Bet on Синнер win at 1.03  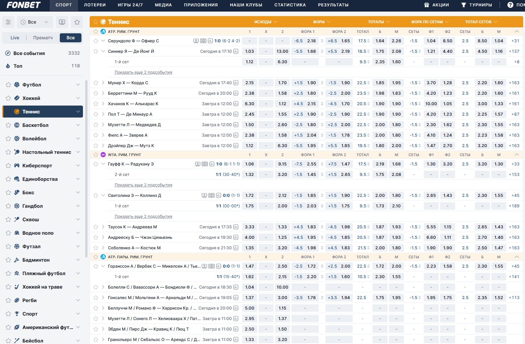tap(250, 51)
